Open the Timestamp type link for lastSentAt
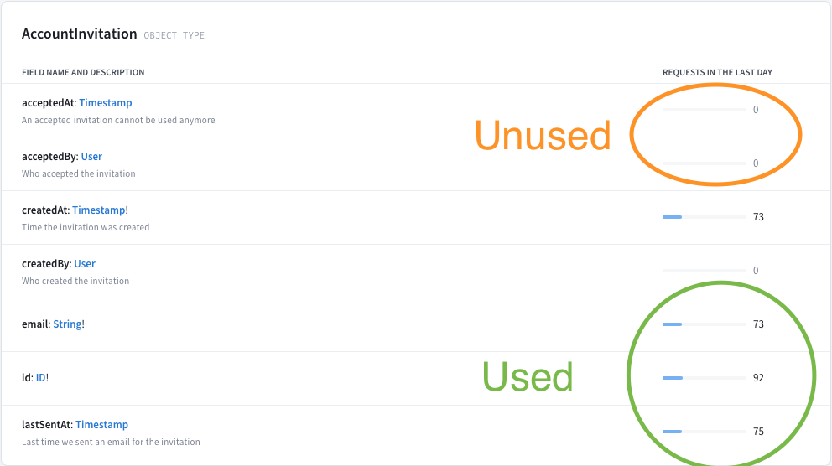The width and height of the screenshot is (832, 466). pos(101,425)
